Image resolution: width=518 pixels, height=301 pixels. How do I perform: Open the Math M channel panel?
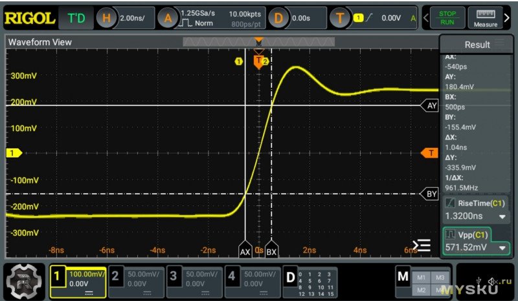403,277
